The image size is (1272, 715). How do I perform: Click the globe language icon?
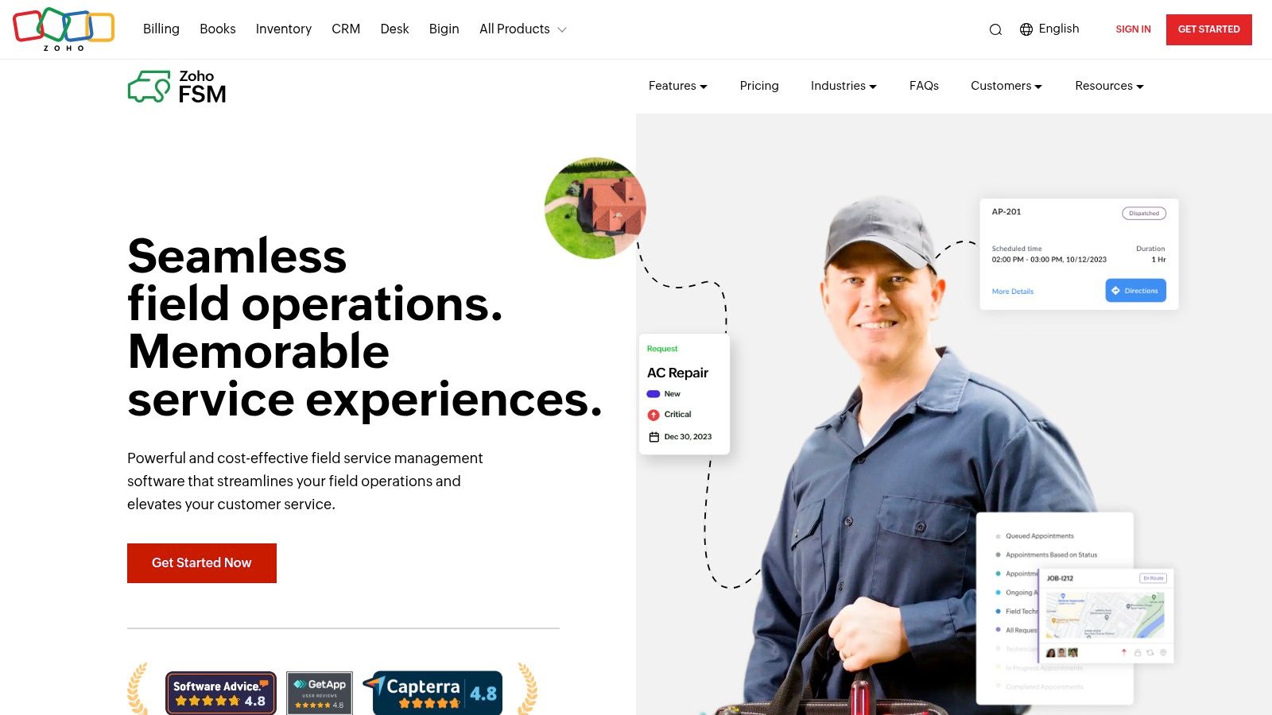[1026, 29]
